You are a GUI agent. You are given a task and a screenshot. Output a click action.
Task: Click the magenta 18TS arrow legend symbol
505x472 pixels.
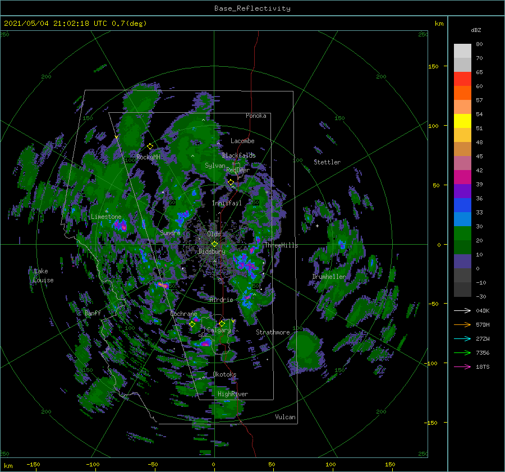pos(462,366)
